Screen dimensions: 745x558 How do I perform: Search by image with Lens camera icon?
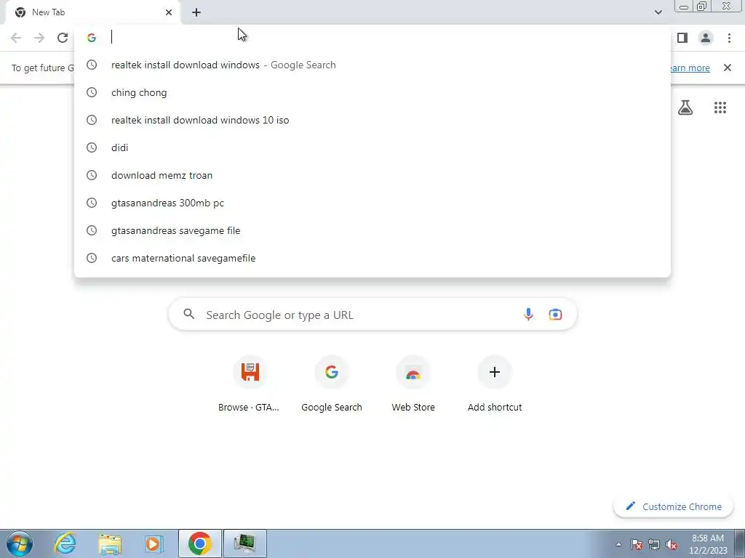point(555,314)
